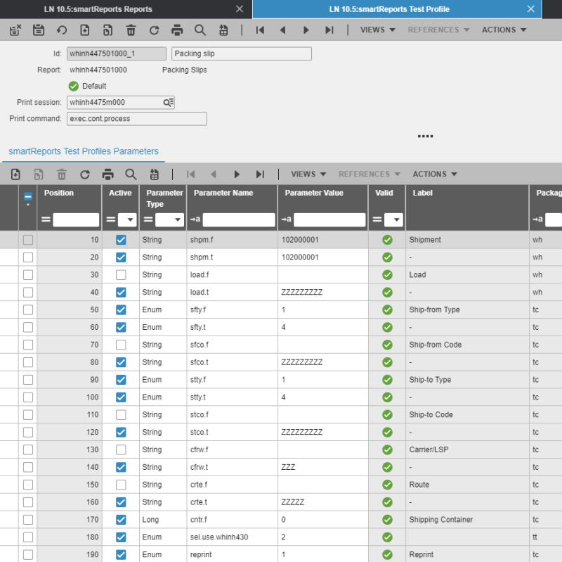Open VIEWS dropdown in parameters grid toolbar
The height and width of the screenshot is (562, 562).
(x=308, y=174)
